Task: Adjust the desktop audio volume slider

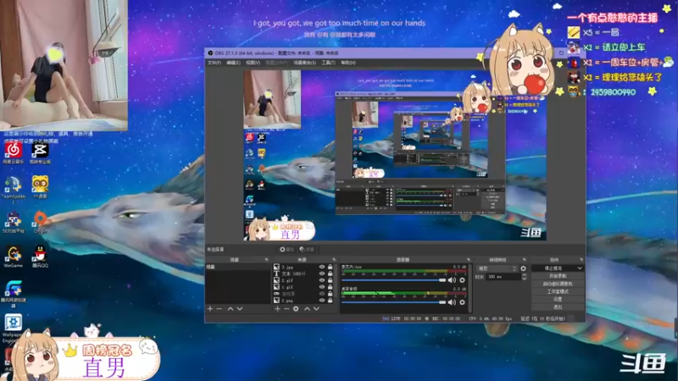Action: pos(393,302)
